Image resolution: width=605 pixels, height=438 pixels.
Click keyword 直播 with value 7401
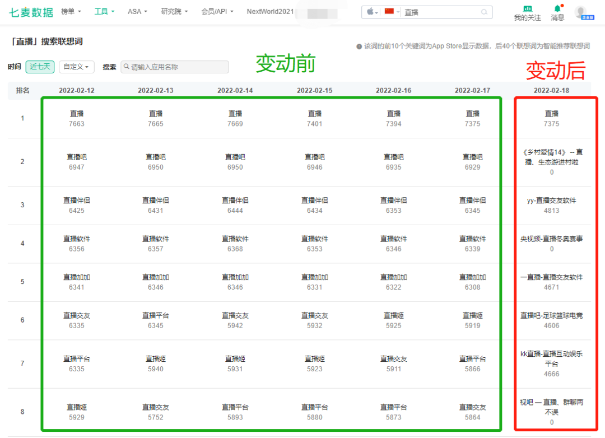tap(314, 114)
